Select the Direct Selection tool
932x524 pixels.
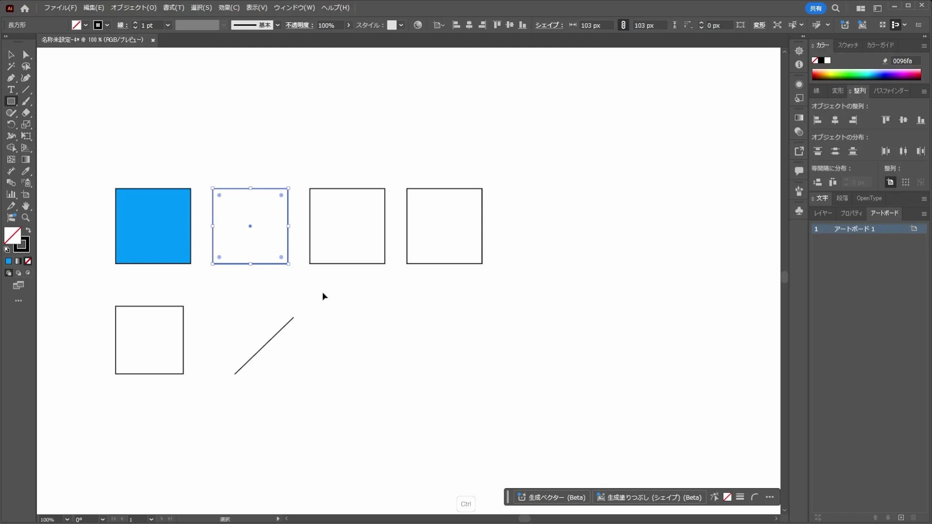coord(26,55)
